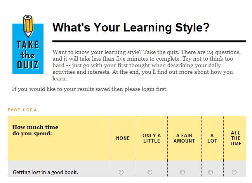Click the yellow pencil icon in the logo
This screenshot has width=252, height=183.
28,26
